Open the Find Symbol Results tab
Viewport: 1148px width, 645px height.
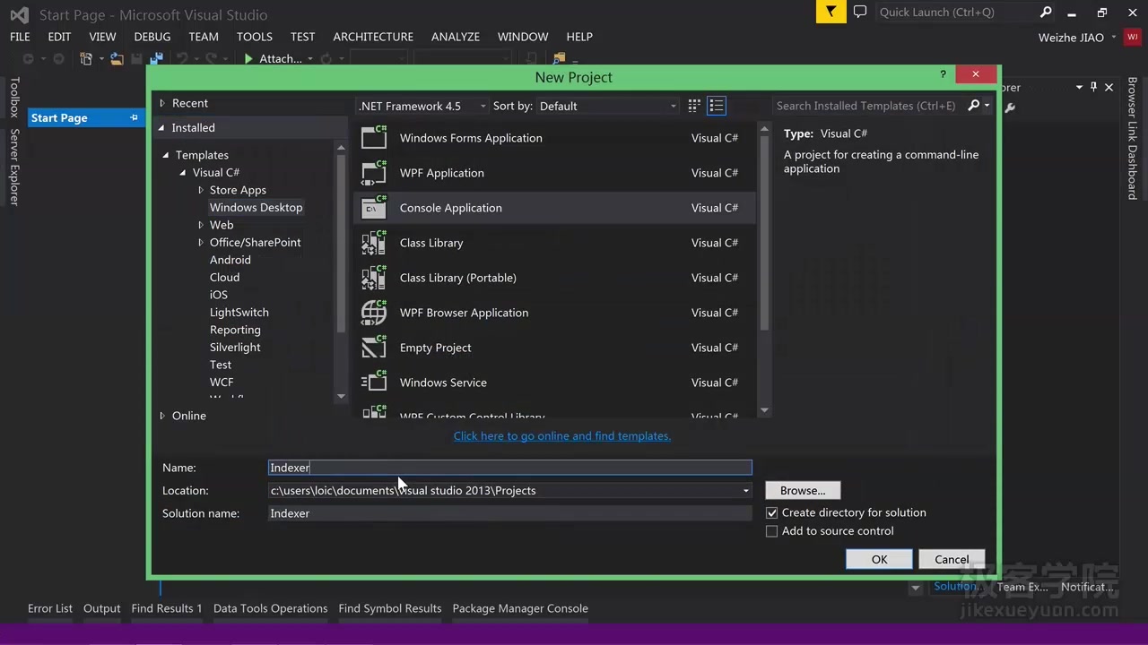pyautogui.click(x=390, y=608)
